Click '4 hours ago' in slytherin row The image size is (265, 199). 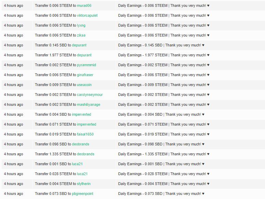[14, 184]
